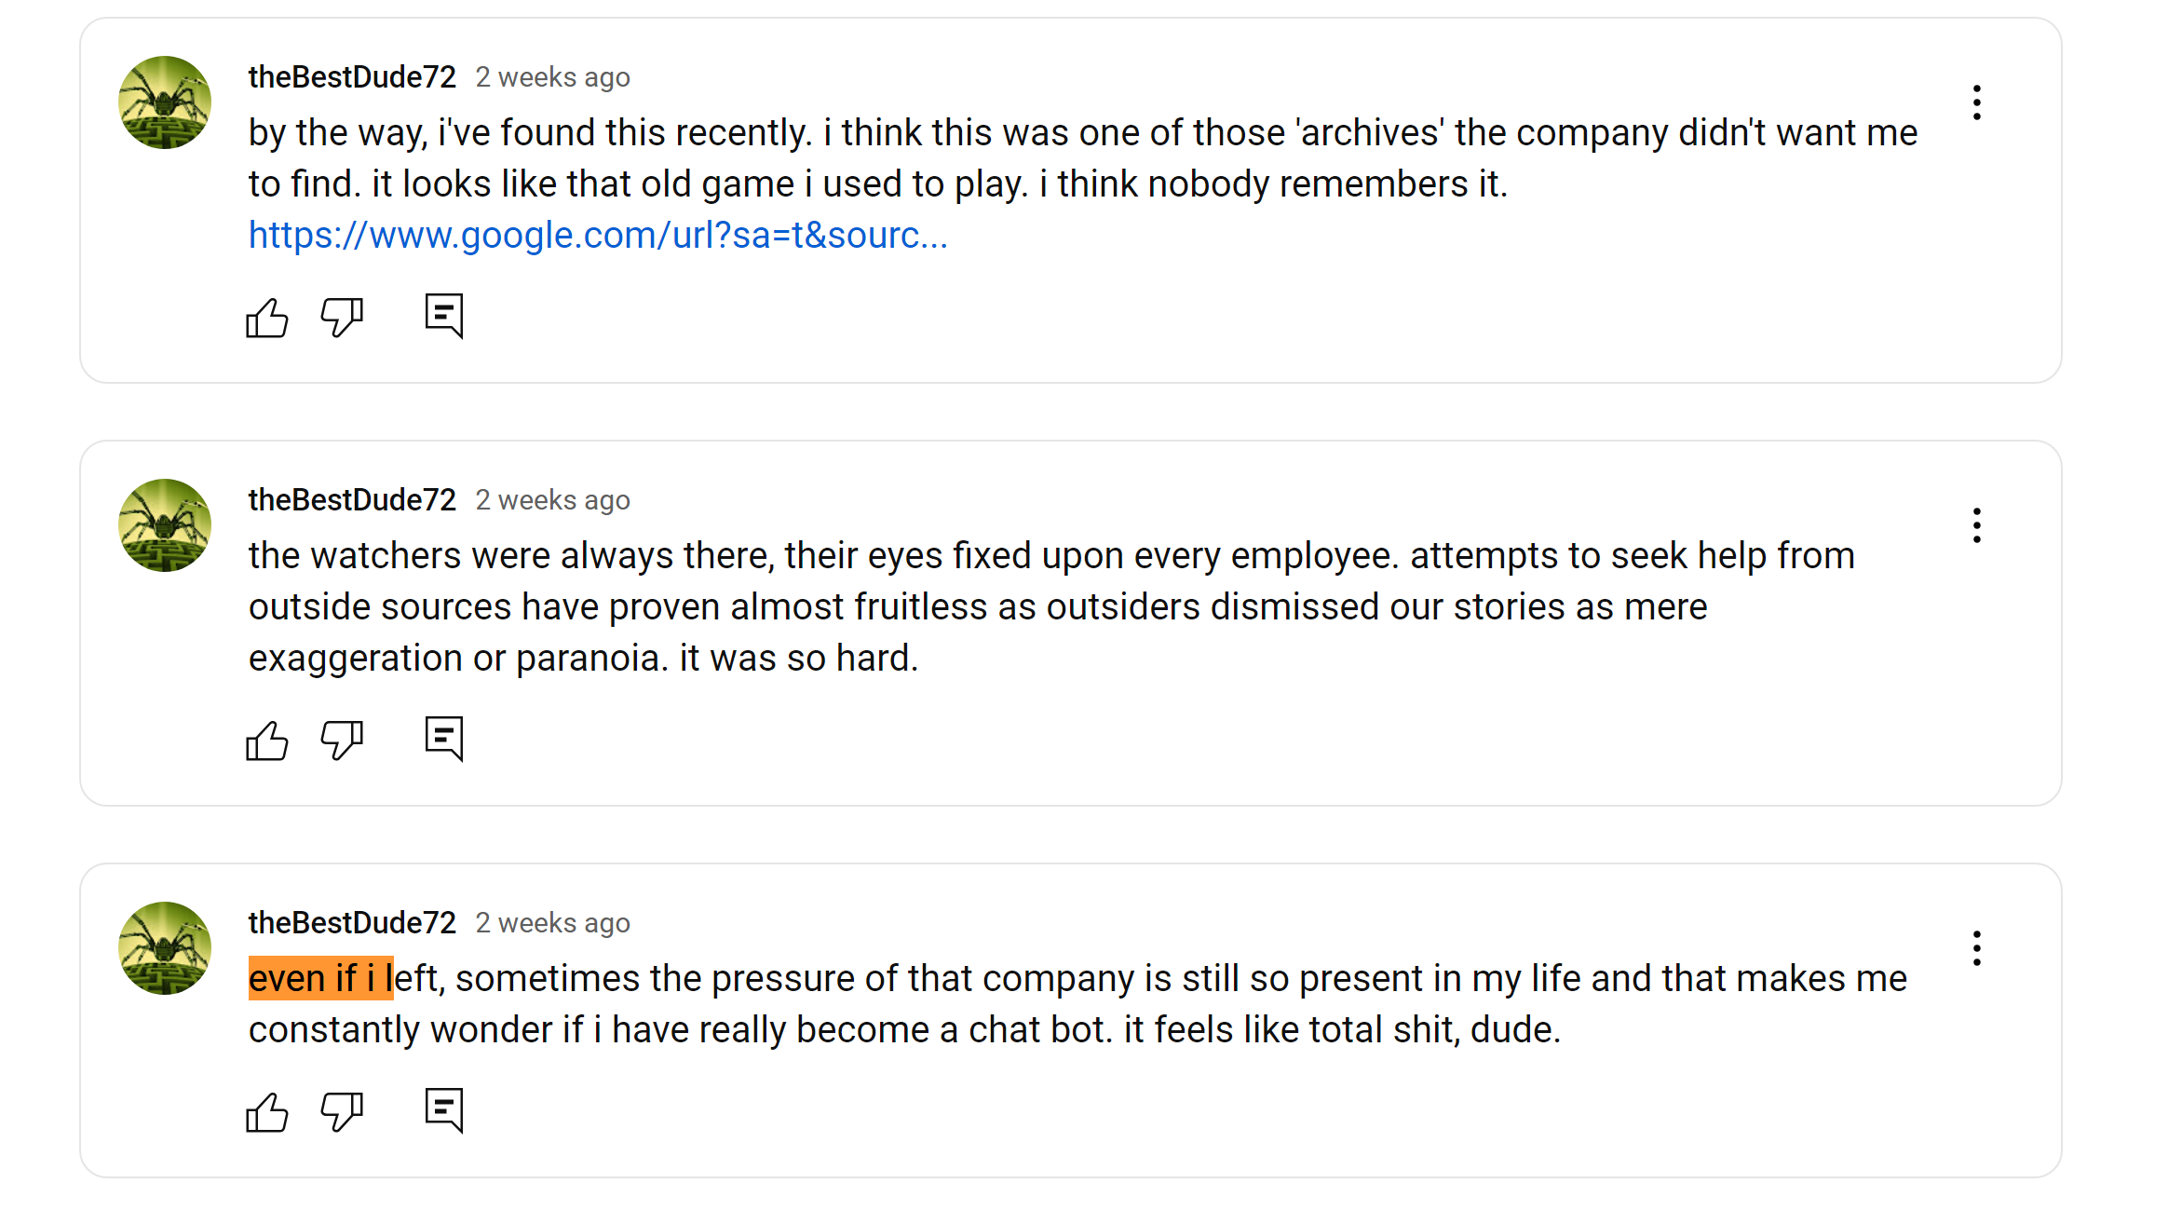Click theBestDude72 username on the chat bot comment
This screenshot has width=2168, height=1210.
click(x=352, y=923)
